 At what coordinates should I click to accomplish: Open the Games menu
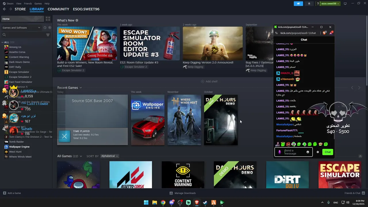(38, 3)
